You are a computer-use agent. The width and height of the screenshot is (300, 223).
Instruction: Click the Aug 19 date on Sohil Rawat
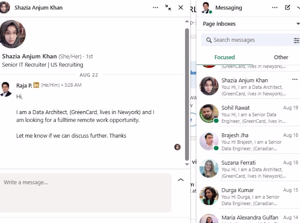click(x=291, y=108)
